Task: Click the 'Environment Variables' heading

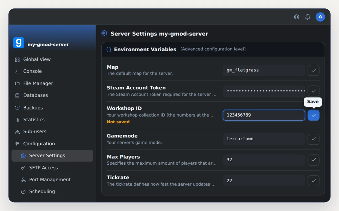Action: tap(145, 49)
